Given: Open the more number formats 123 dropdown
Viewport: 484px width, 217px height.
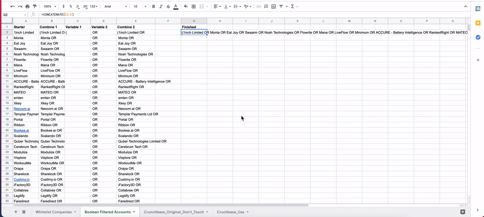Looking at the screenshot, I should [94, 6].
